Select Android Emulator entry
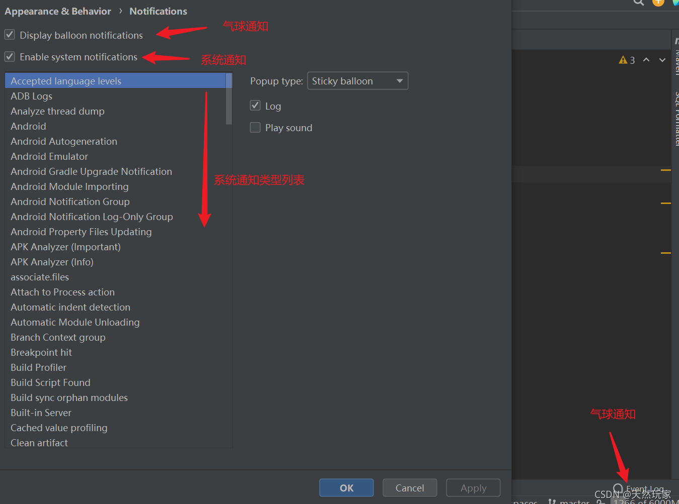 (115, 156)
